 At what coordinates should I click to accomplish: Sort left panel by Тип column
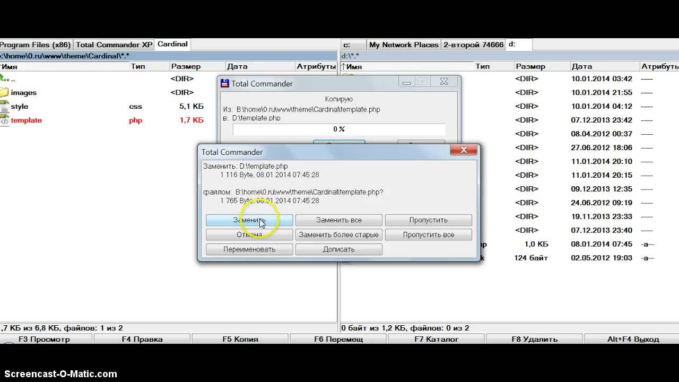pyautogui.click(x=150, y=66)
